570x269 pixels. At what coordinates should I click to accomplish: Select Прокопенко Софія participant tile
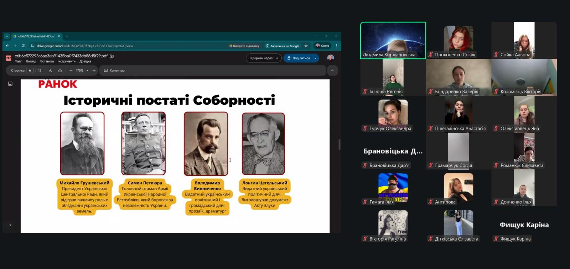(x=458, y=40)
